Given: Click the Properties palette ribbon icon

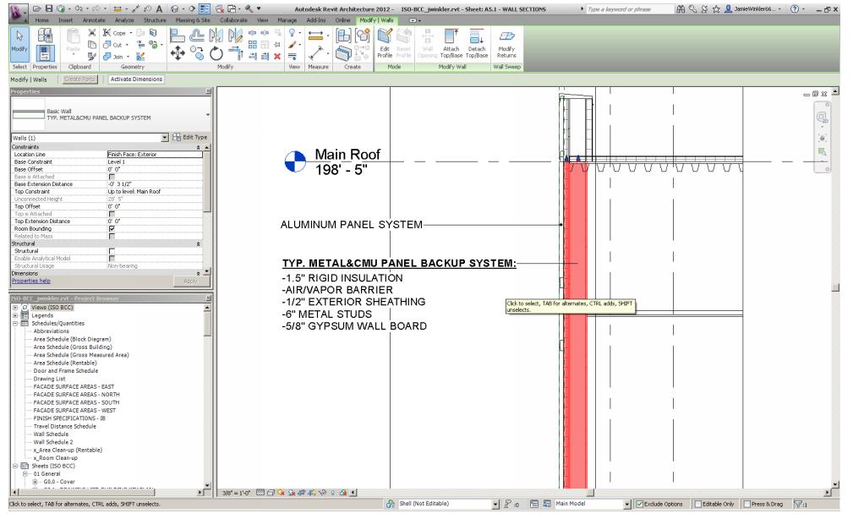Looking at the screenshot, I should tap(45, 53).
